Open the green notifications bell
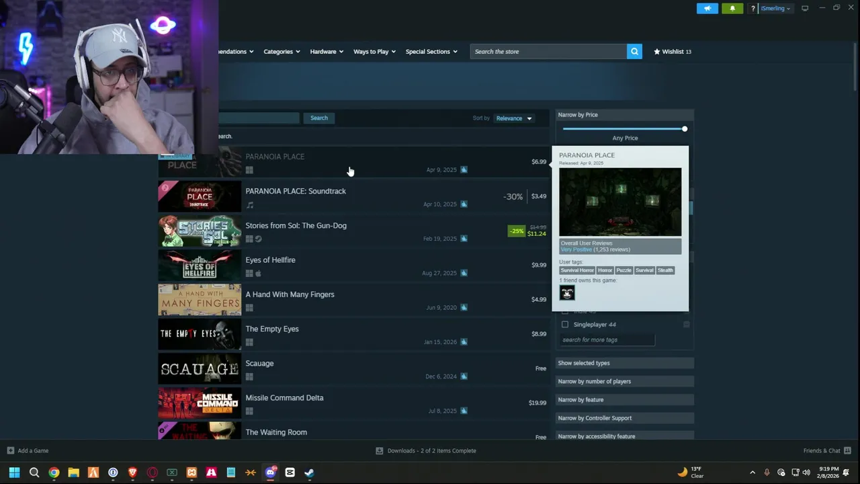 pos(732,8)
